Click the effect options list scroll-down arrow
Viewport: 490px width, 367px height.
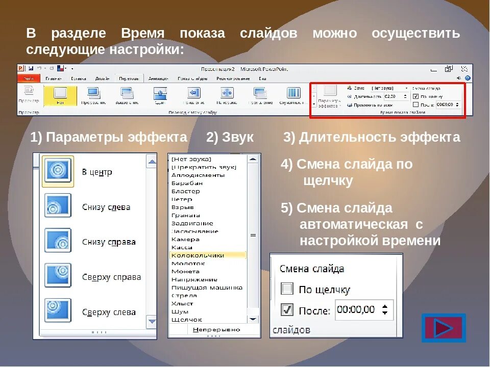(152, 322)
